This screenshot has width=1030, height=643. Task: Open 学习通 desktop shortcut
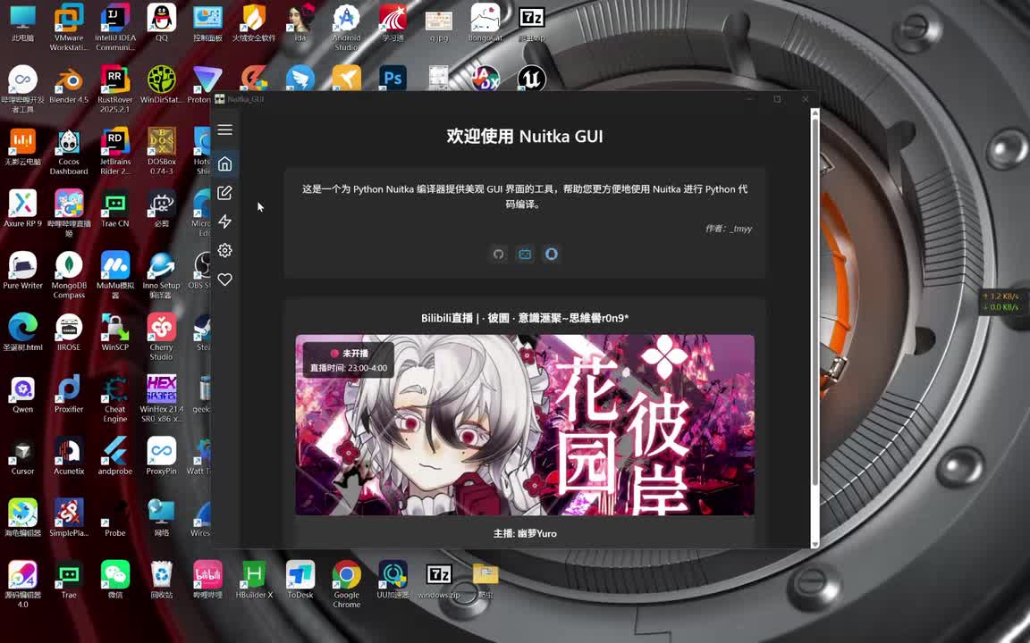(x=393, y=23)
